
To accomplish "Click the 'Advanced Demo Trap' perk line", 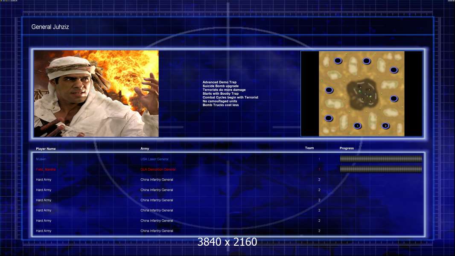I will coord(219,82).
